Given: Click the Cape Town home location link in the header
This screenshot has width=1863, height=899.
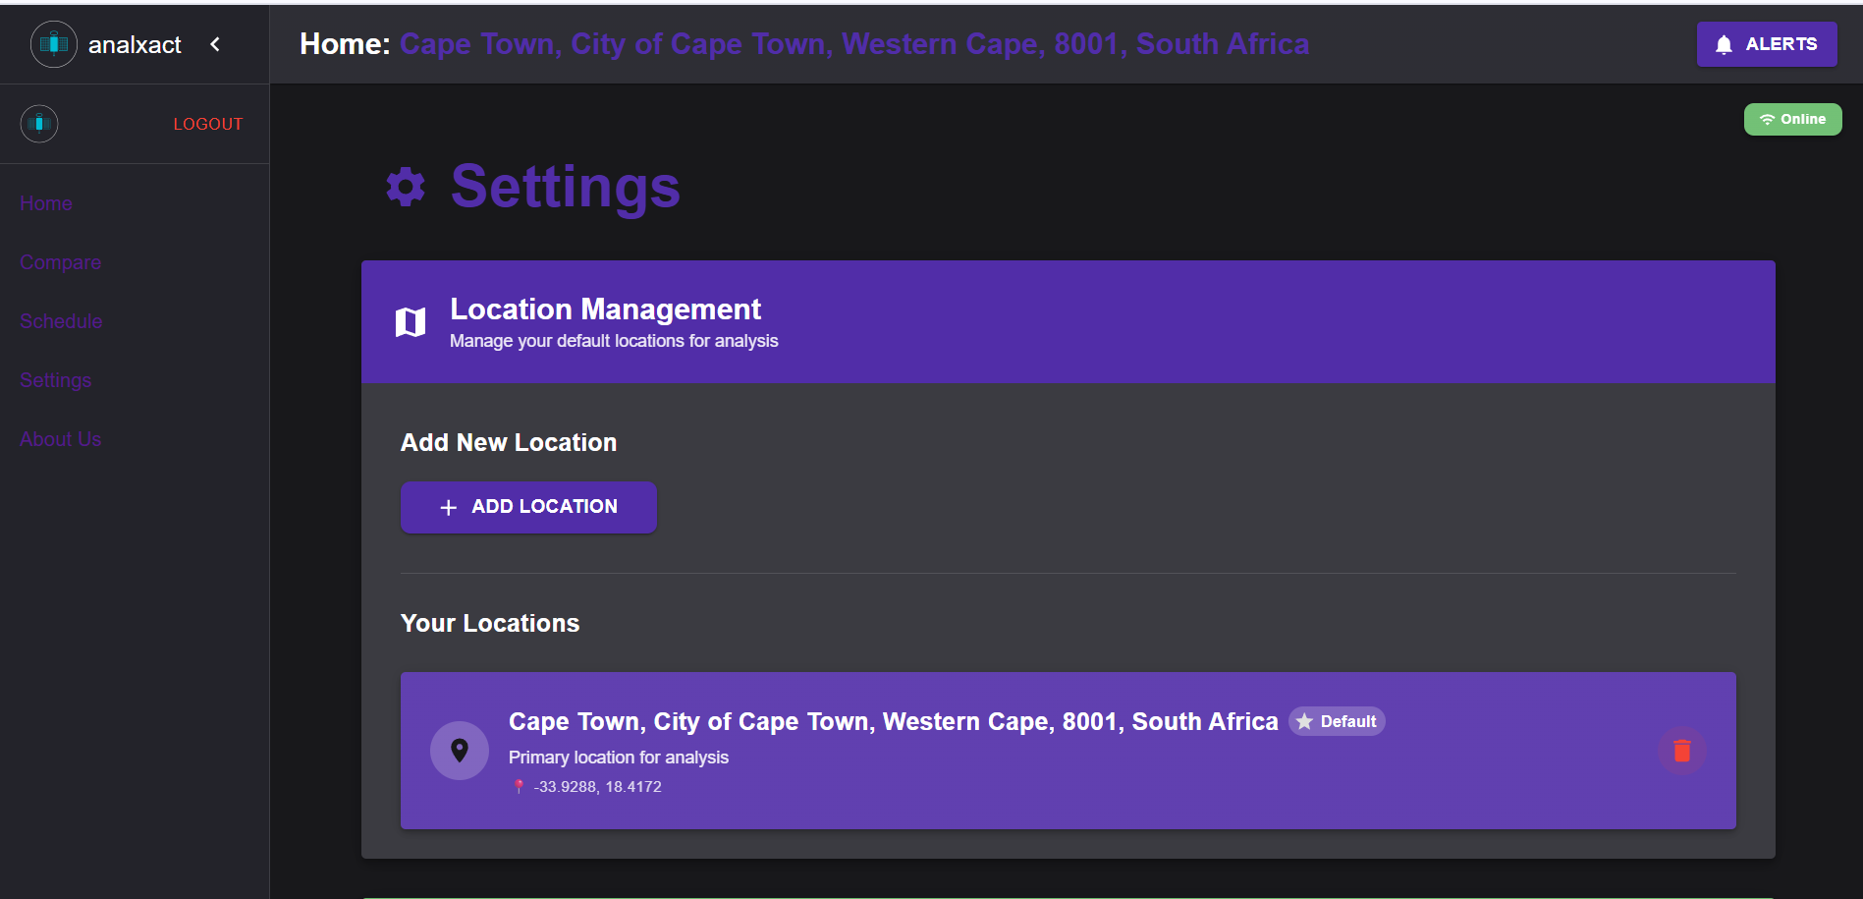Looking at the screenshot, I should [853, 44].
